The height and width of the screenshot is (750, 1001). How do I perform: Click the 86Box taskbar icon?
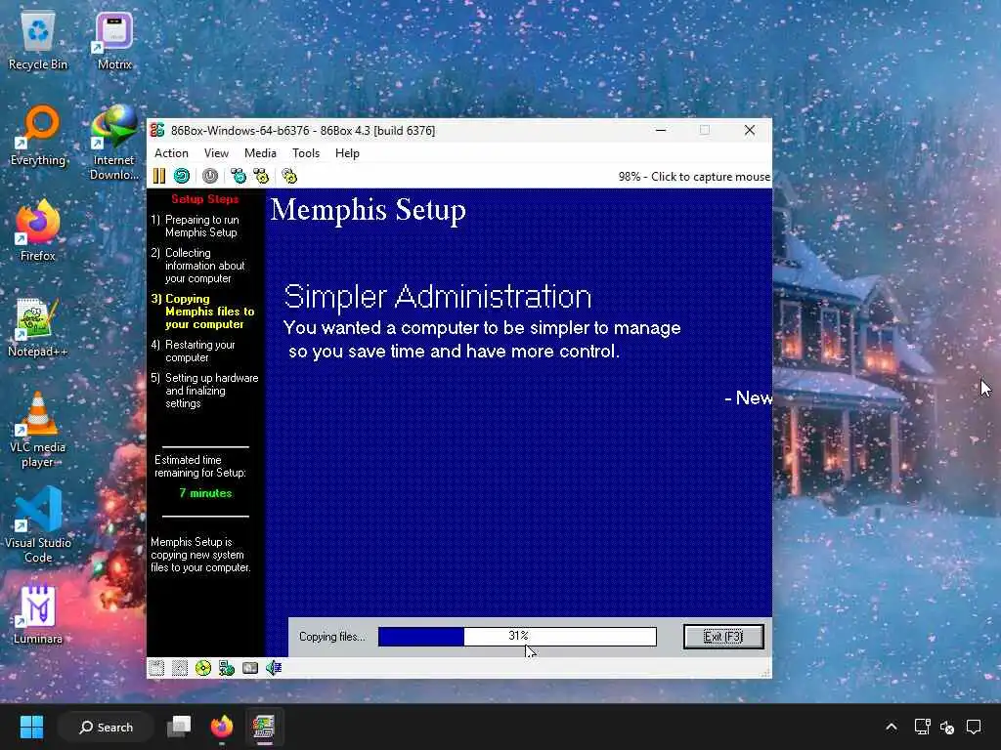(264, 727)
